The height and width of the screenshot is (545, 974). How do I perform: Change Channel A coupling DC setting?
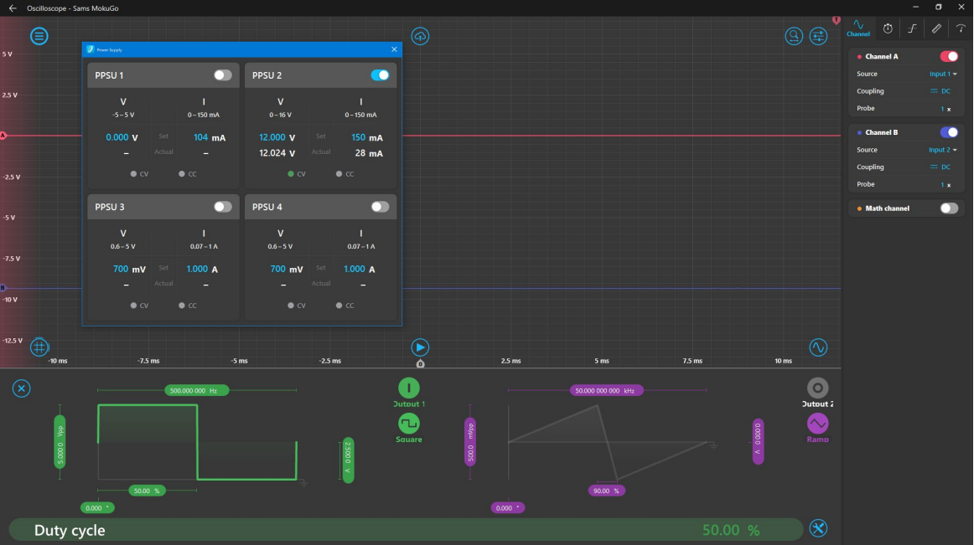(940, 91)
